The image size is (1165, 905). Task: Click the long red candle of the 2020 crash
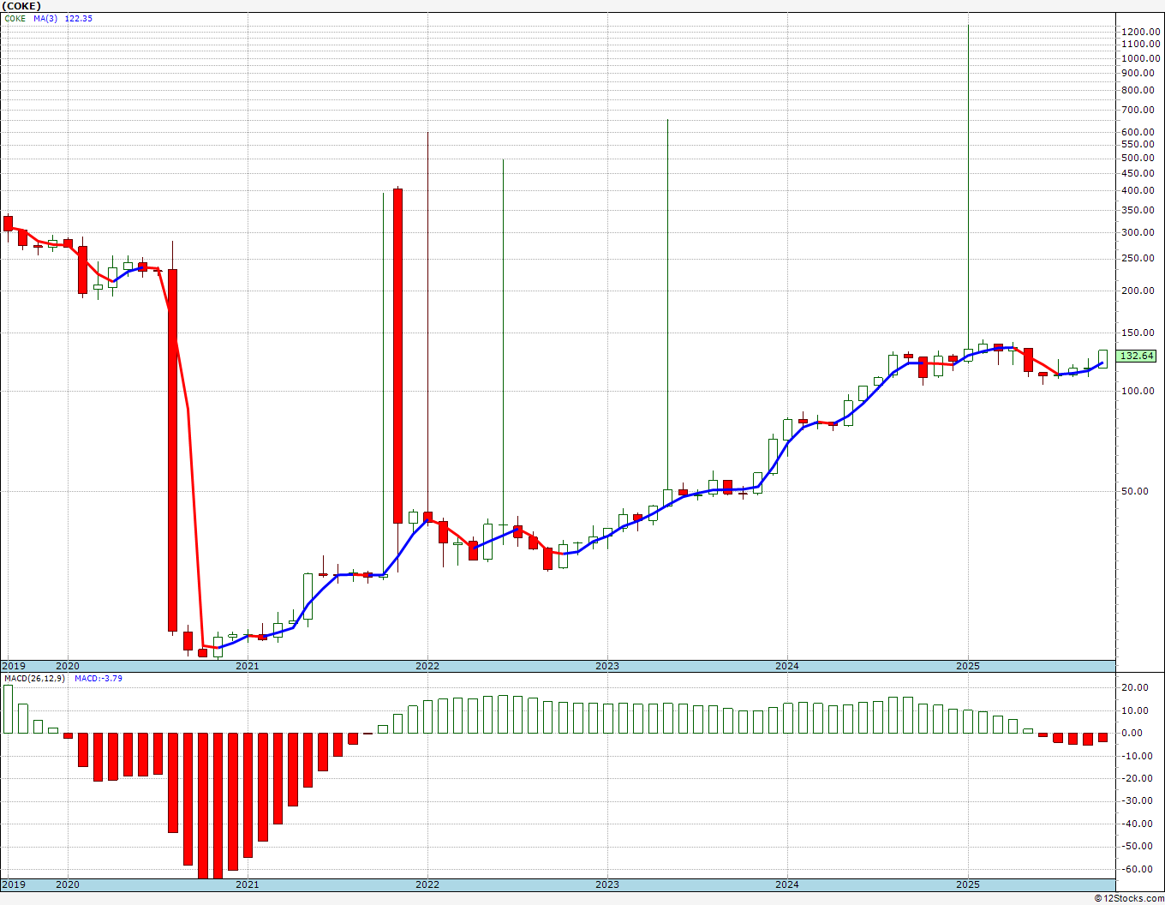point(172,451)
